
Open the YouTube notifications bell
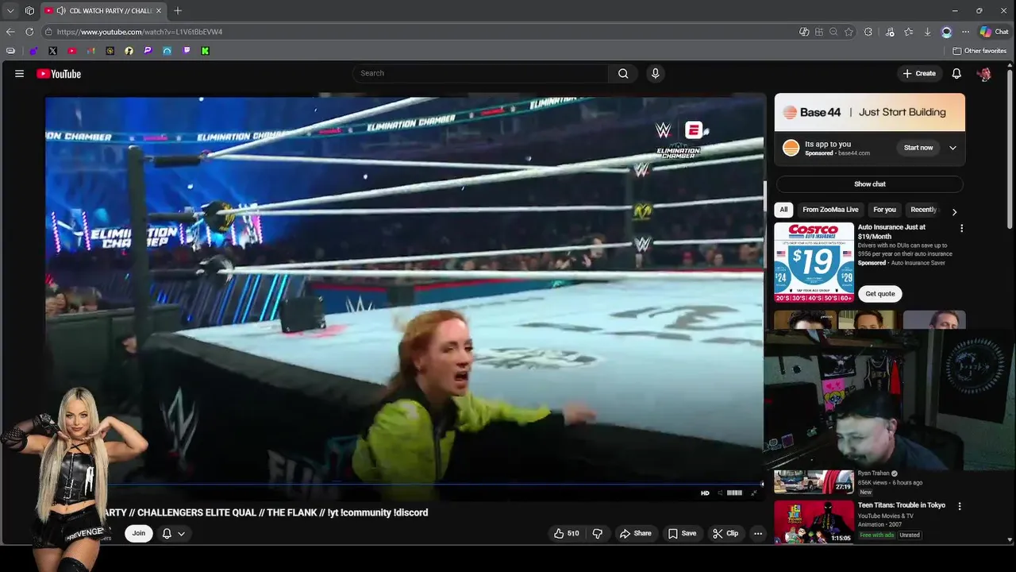pos(956,73)
